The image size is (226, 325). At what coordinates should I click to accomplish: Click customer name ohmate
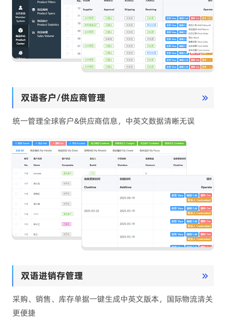tap(37, 174)
